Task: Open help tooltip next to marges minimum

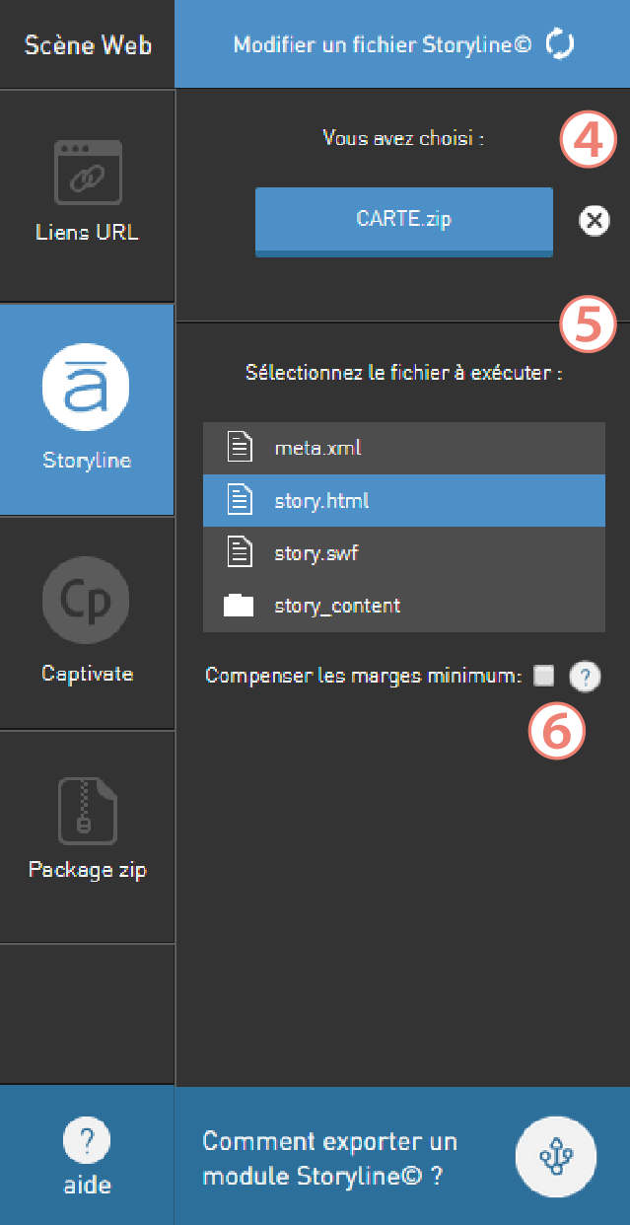Action: pos(585,677)
